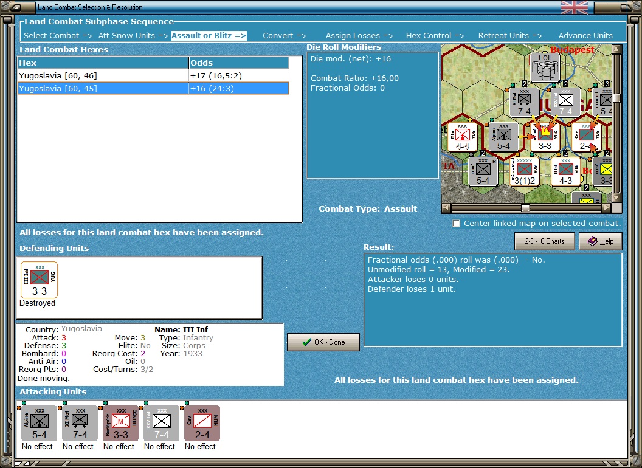Click odds cell +17 (16,5:2)

(239, 76)
